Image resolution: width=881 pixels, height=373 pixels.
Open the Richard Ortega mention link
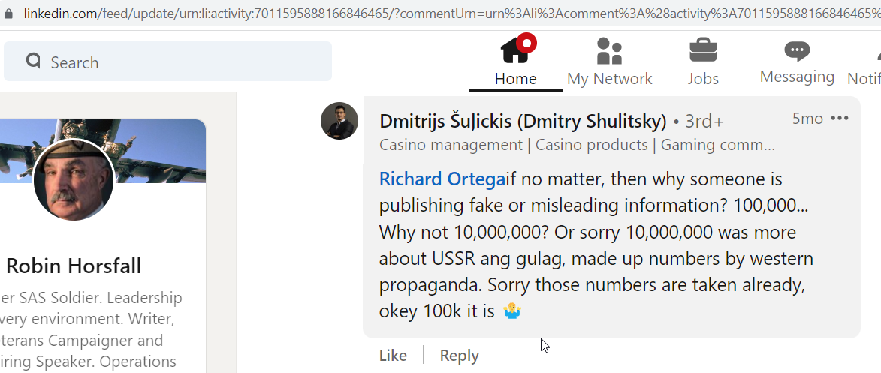coord(442,179)
